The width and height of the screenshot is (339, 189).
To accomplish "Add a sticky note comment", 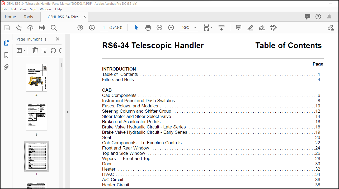I will (239, 28).
